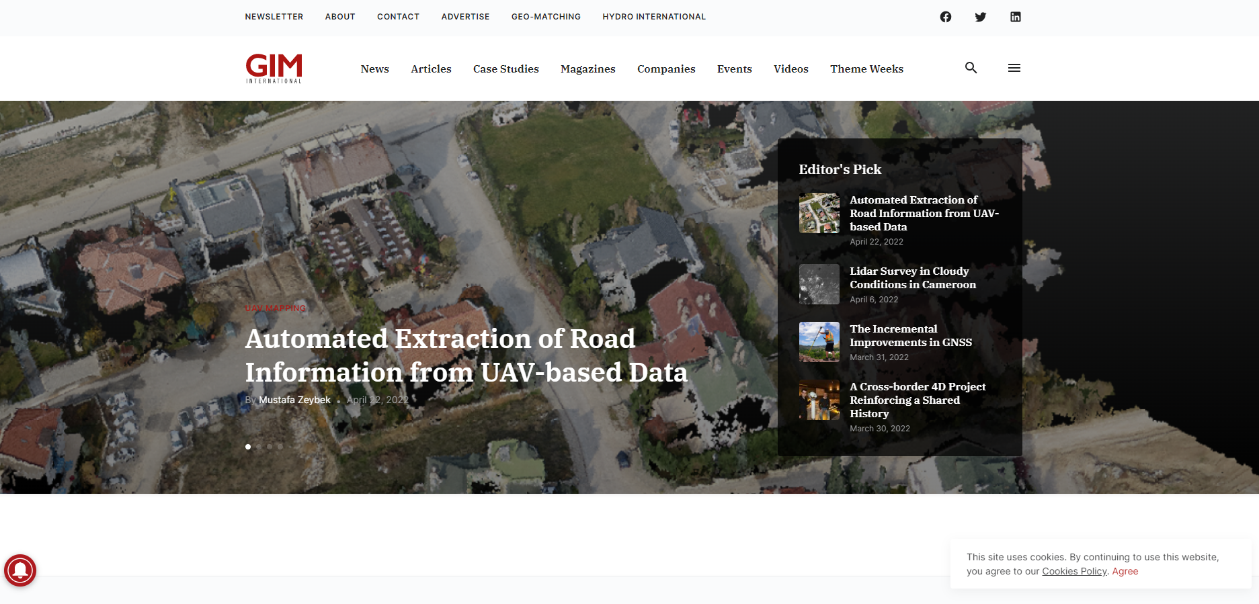The width and height of the screenshot is (1259, 604).
Task: Open Incremental Improvements in GNSS thumbnail
Action: (x=819, y=342)
